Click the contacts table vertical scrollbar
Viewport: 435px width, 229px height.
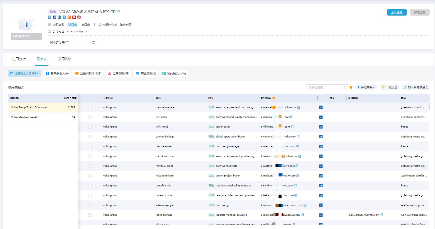(429, 106)
